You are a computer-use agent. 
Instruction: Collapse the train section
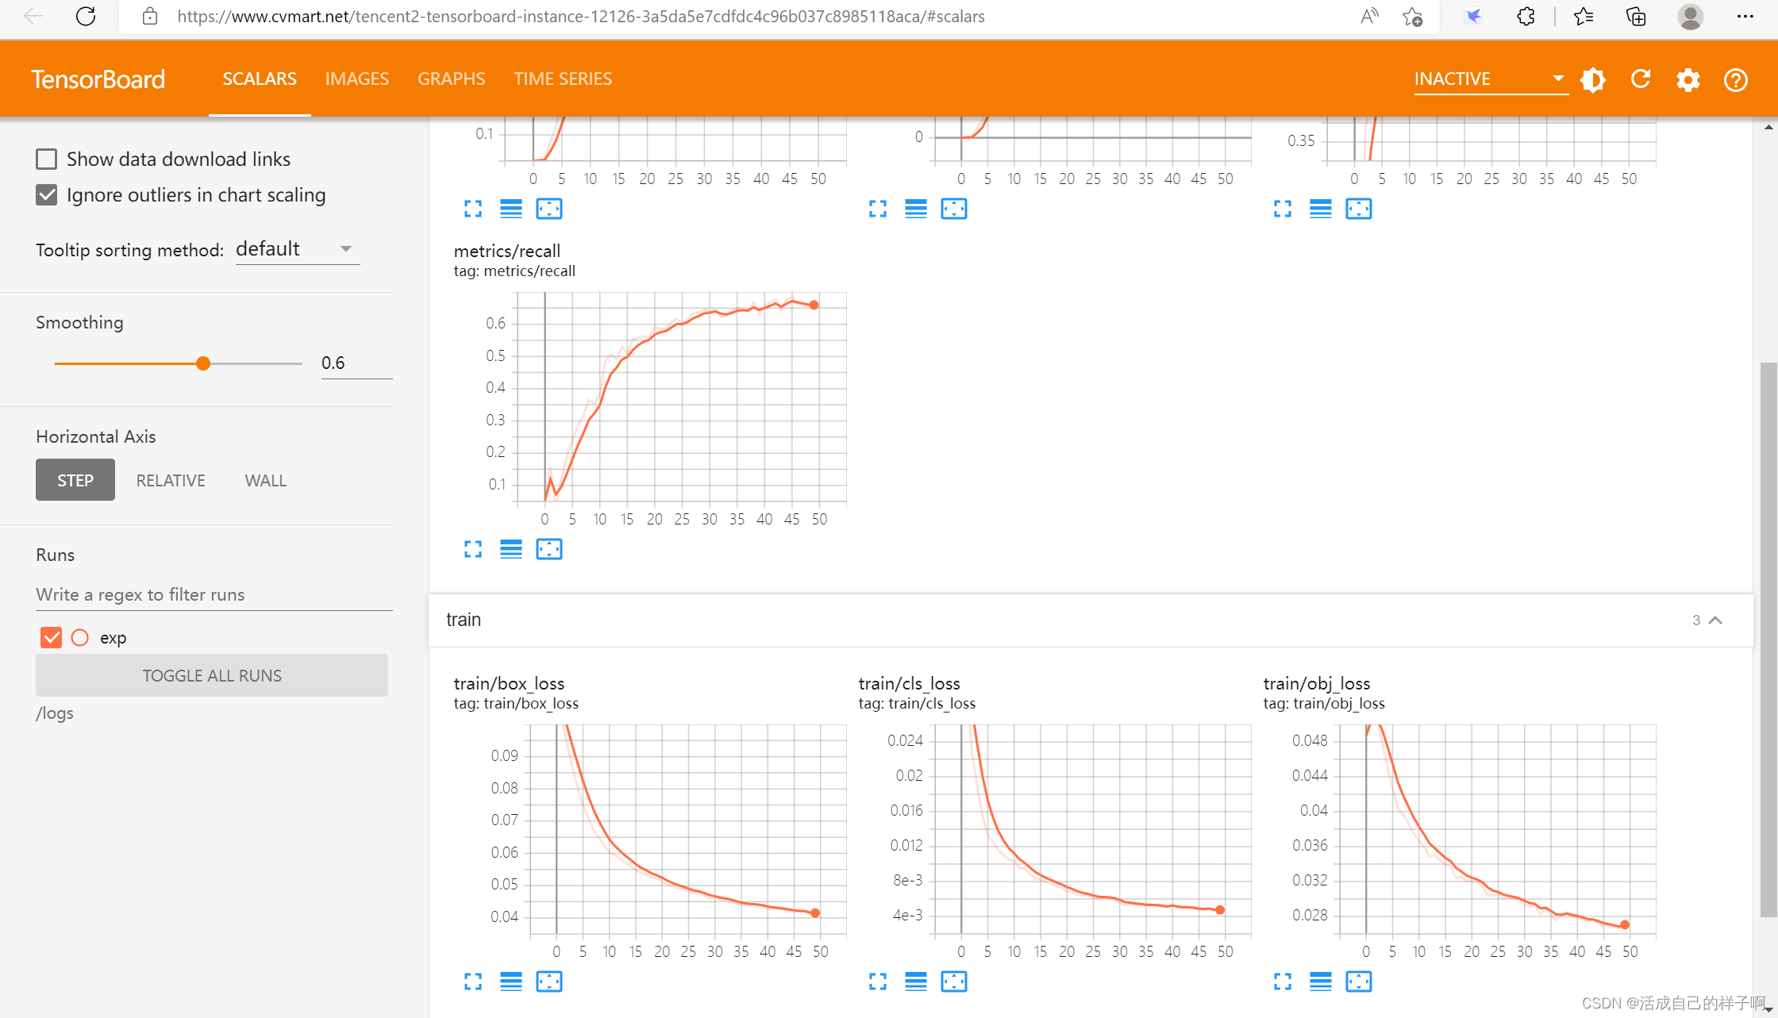pos(1715,620)
